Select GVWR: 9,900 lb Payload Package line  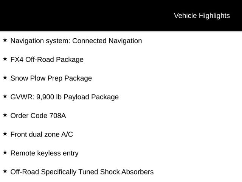pyautogui.click(x=65, y=97)
